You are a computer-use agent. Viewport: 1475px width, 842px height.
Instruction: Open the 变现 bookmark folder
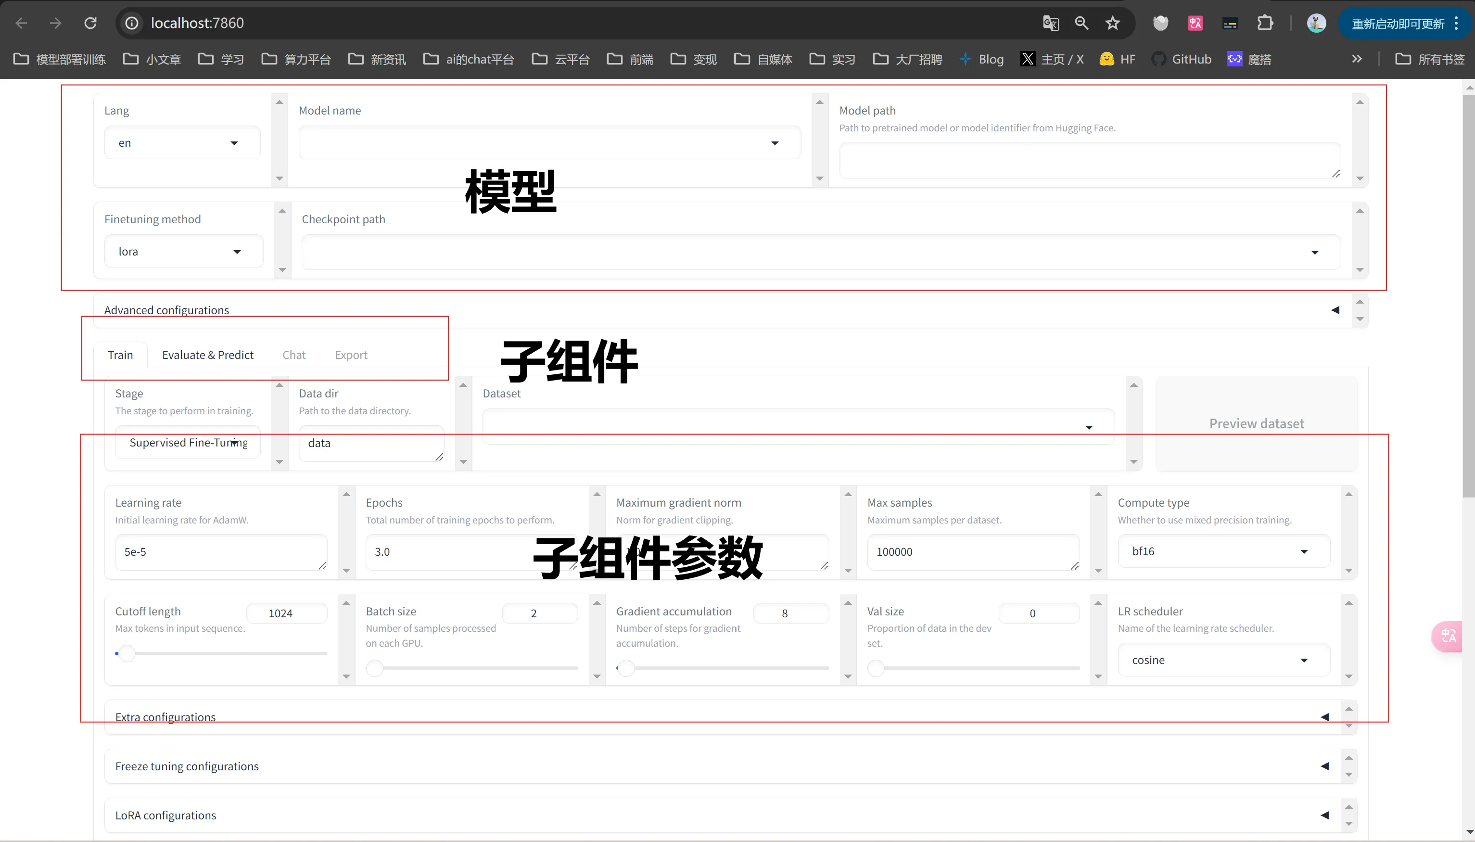(694, 59)
